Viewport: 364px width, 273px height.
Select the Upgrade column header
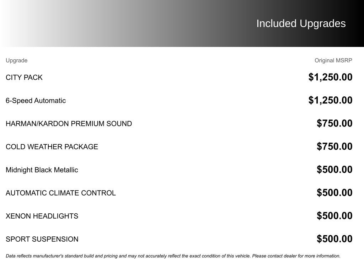pos(16,60)
